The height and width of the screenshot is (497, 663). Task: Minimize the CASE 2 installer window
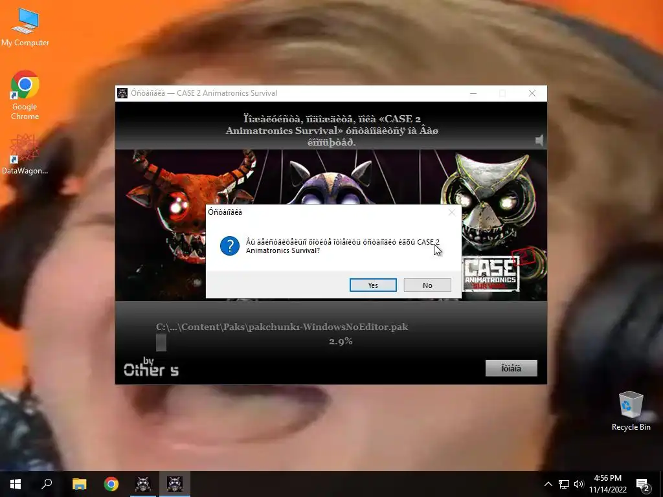[473, 93]
